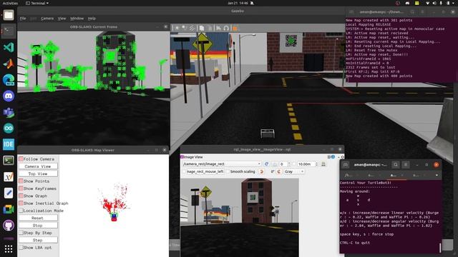This screenshot has height=257, width=458.
Task: Launch the Arduino app from the dock
Action: tap(9, 128)
